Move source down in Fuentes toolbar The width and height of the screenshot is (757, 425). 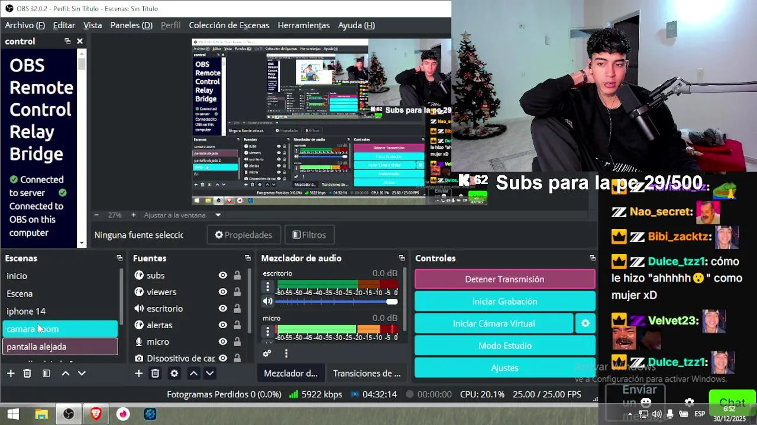[x=209, y=373]
